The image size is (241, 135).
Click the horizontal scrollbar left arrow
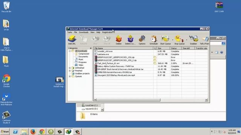click(x=95, y=100)
